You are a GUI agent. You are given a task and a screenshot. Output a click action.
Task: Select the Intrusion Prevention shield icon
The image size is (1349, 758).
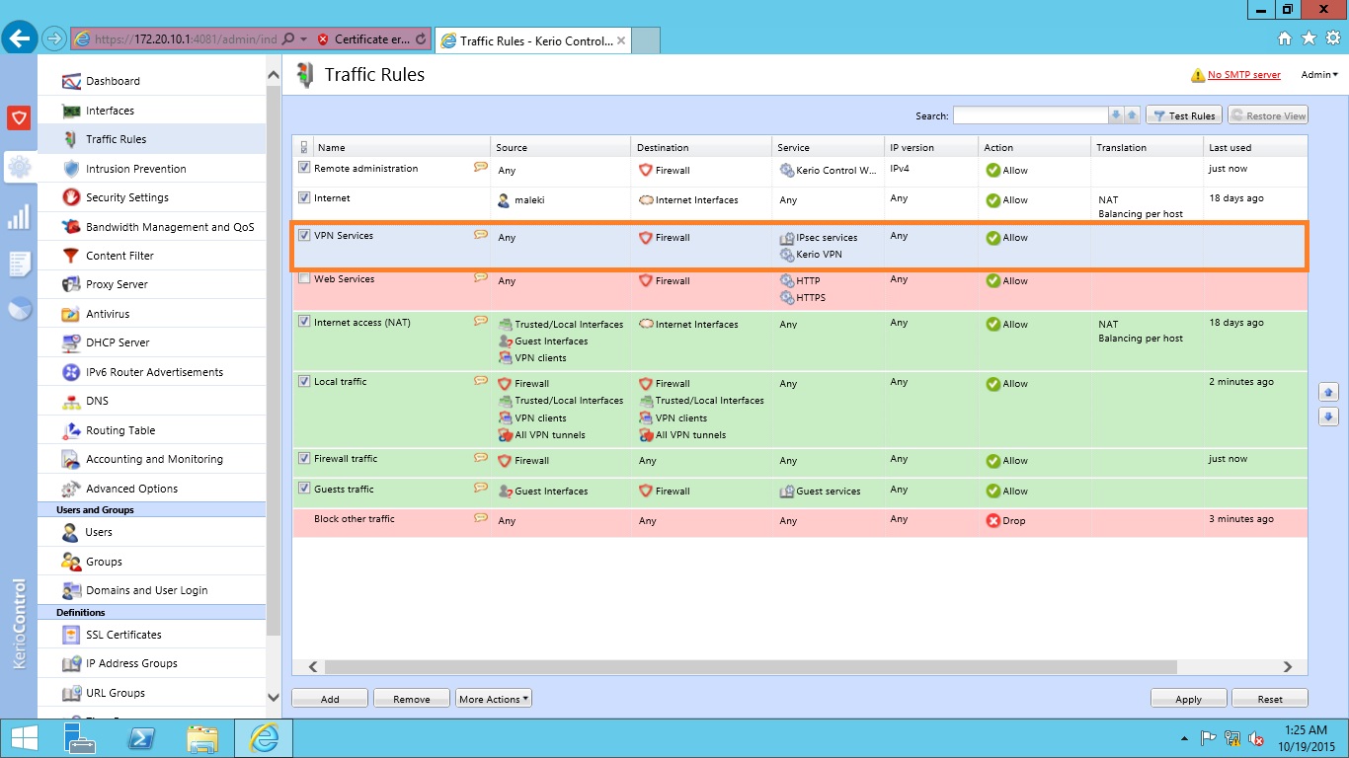[70, 169]
